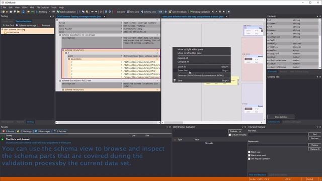
Task: Toggle the 0 Warnings filter
Action: pos(24,131)
